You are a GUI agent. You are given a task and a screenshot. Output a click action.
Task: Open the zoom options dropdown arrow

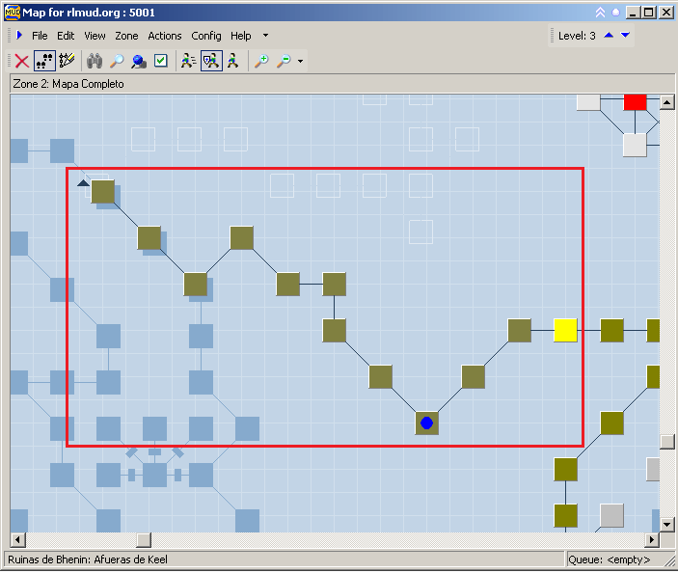(x=301, y=62)
